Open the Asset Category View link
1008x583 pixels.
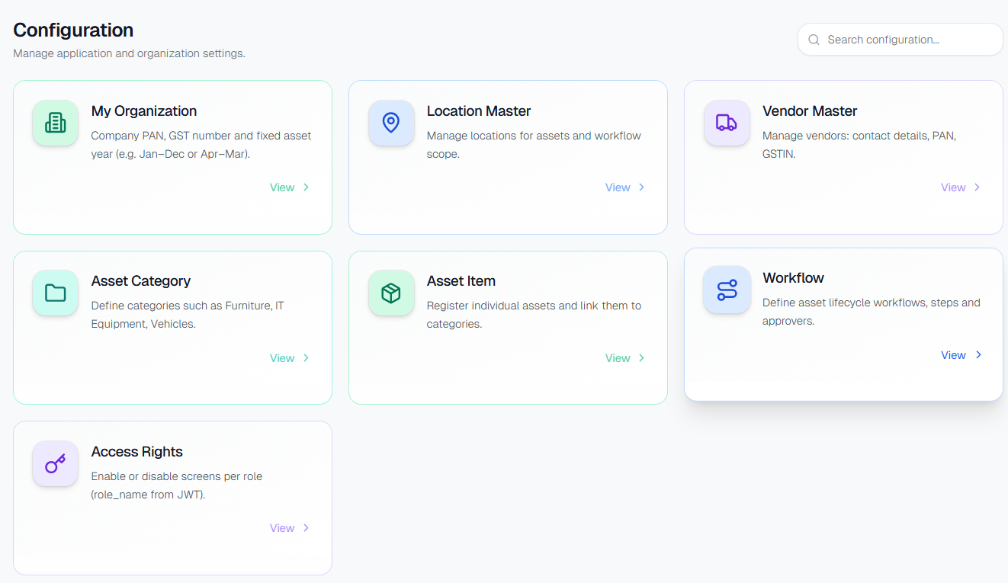click(x=282, y=357)
